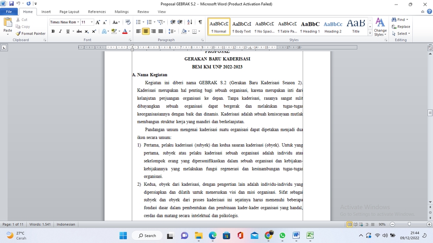Align text to the right

point(153,31)
